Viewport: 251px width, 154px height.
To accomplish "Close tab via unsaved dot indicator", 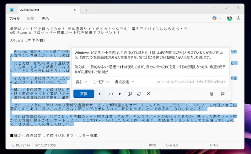I will (75, 10).
